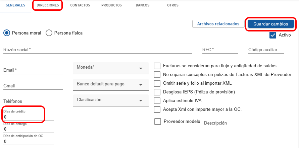Viewport: 299px width, 148px height.
Task: Click the Guardar cambios button
Action: [x=270, y=24]
